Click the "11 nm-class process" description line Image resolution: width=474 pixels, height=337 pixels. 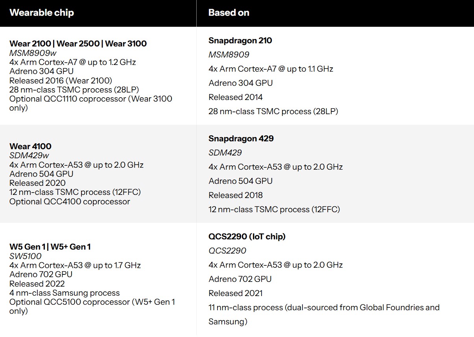coord(324,307)
